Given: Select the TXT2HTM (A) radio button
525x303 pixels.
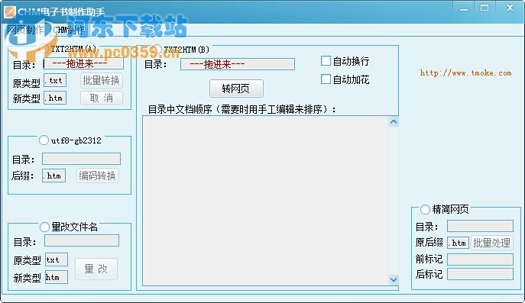Looking at the screenshot, I should [x=44, y=49].
